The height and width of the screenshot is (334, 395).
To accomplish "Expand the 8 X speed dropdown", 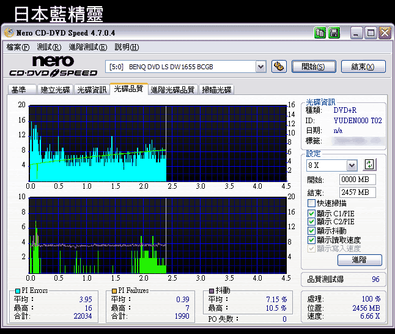I will [x=352, y=165].
